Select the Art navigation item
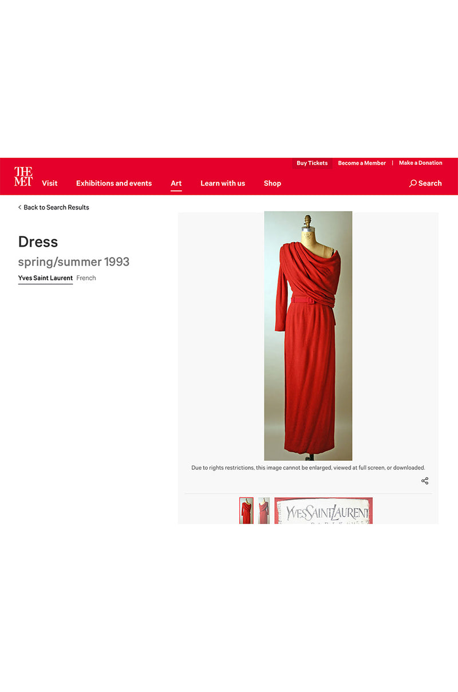The height and width of the screenshot is (692, 458). [x=176, y=183]
